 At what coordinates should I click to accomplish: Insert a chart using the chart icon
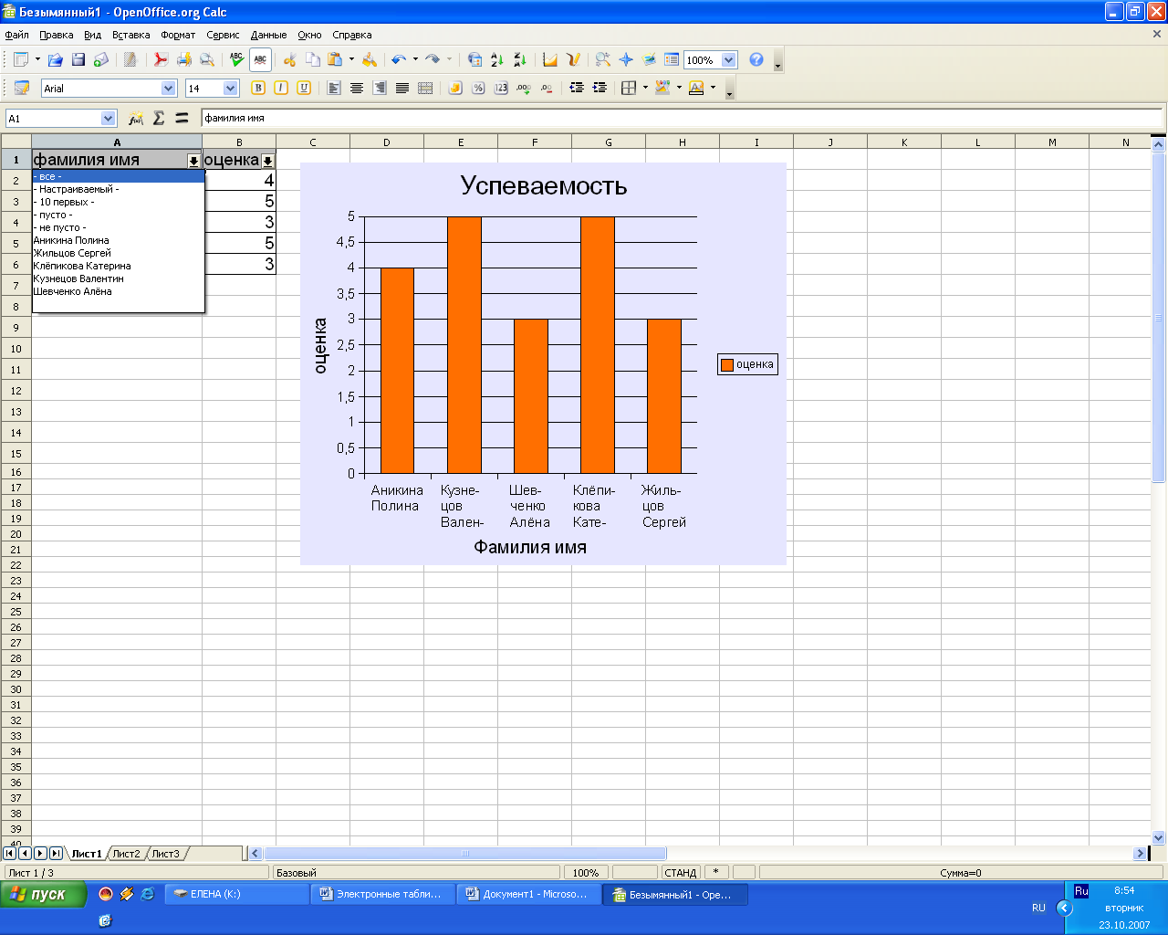click(550, 60)
